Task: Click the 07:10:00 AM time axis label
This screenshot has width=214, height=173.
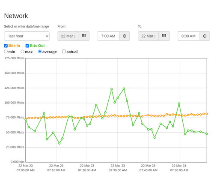Action: point(56,170)
